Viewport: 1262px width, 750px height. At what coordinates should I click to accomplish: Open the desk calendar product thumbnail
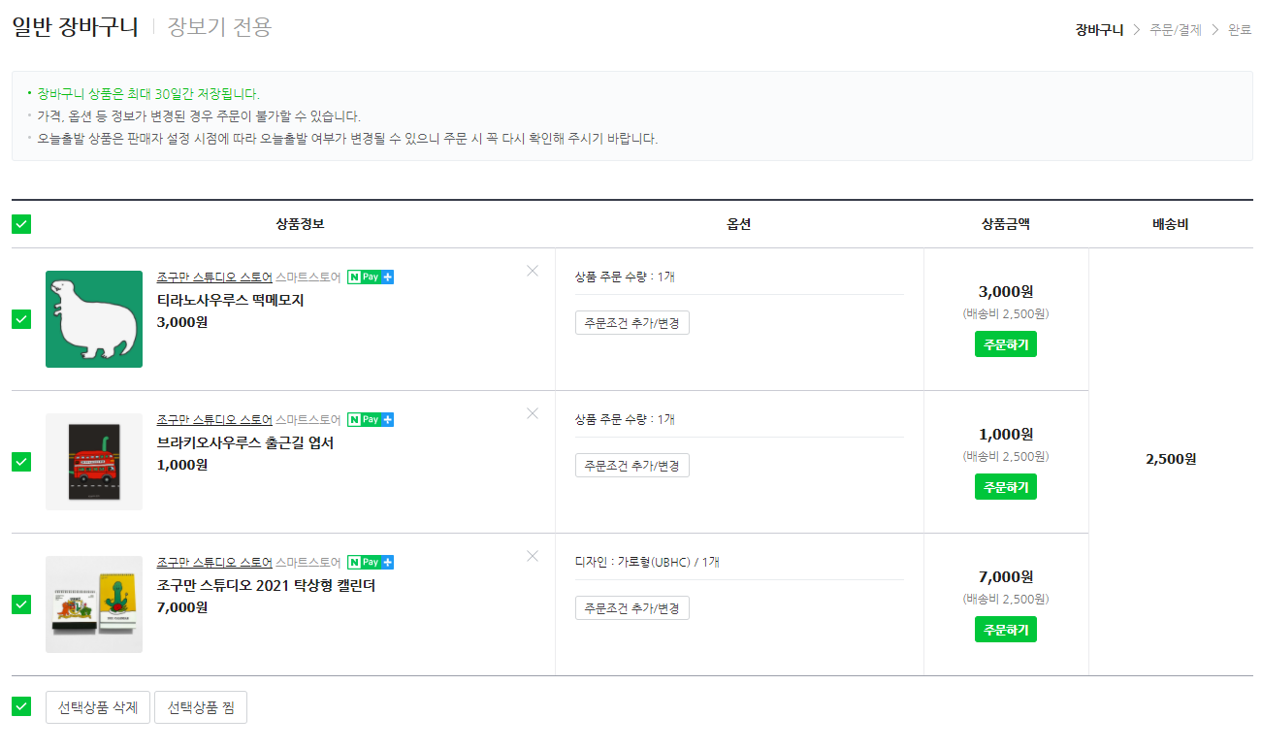pos(94,604)
